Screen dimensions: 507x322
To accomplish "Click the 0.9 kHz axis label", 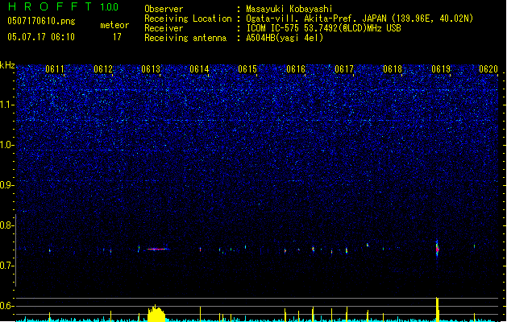I will point(7,185).
